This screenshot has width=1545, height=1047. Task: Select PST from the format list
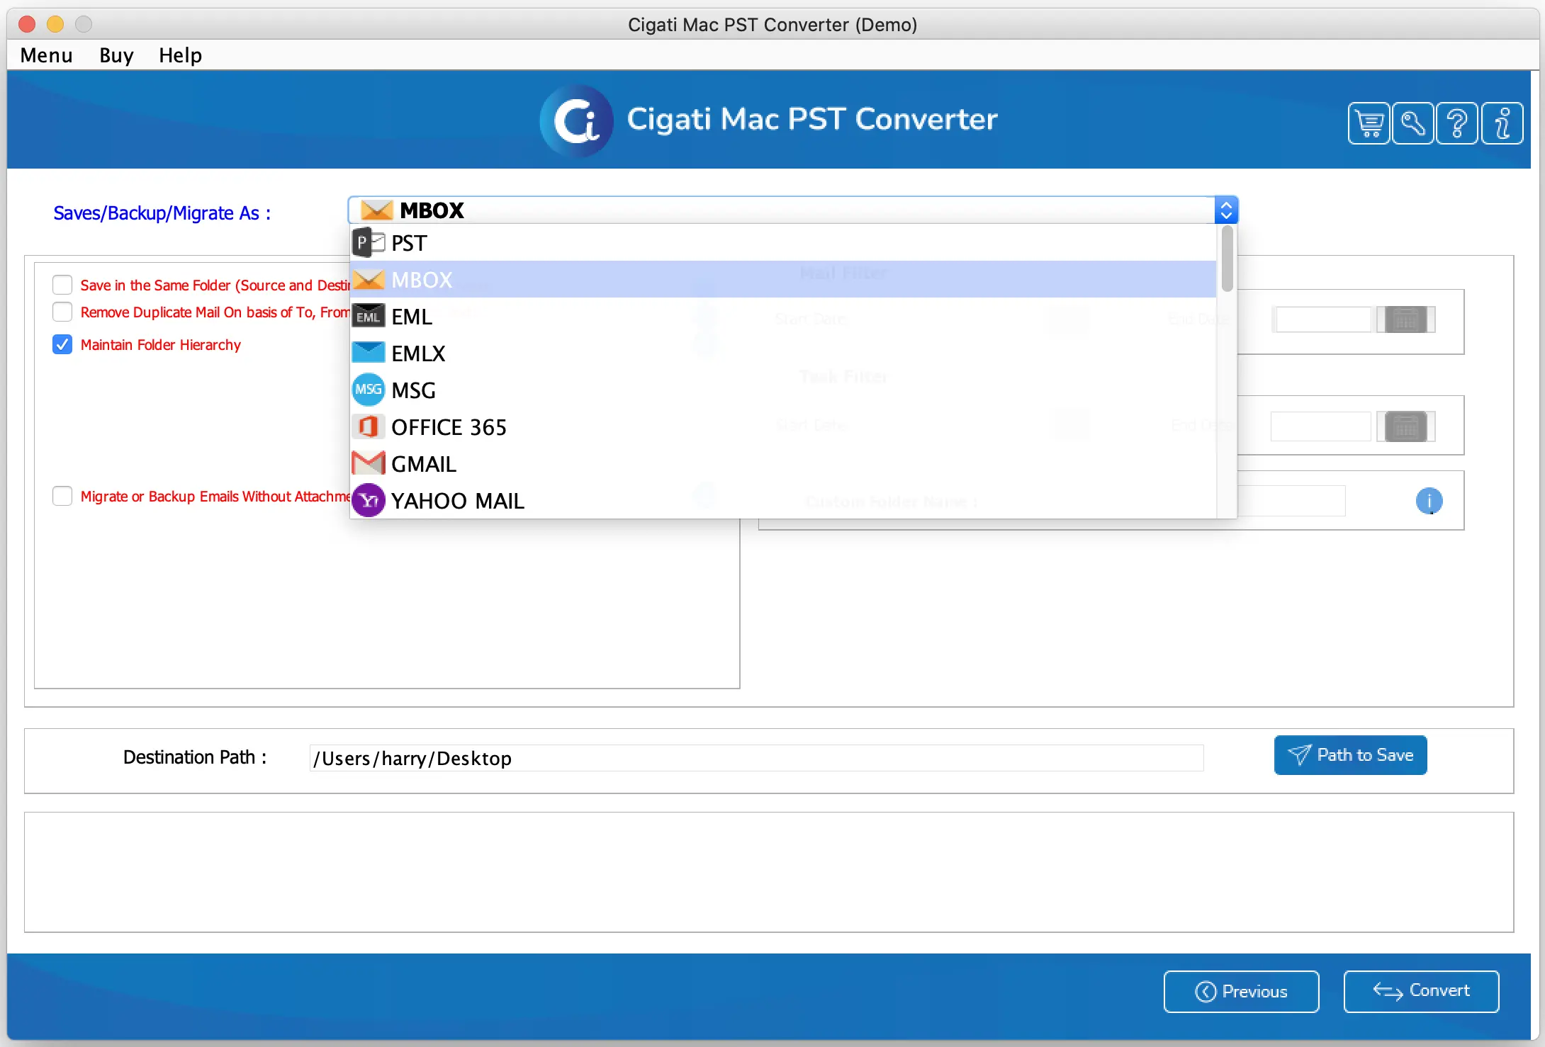(783, 243)
